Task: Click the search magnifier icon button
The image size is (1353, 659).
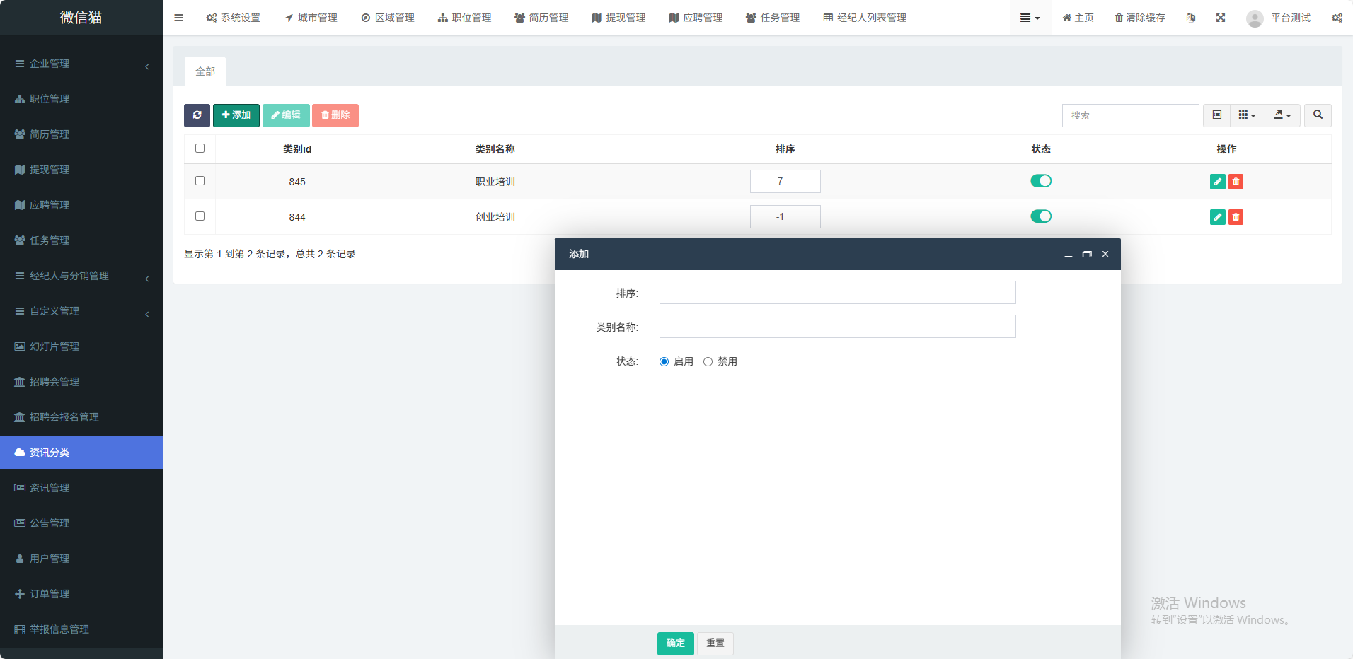Action: (1318, 115)
